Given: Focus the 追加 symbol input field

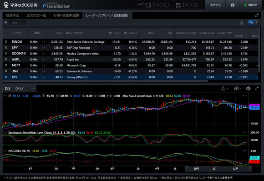Looking at the screenshot, I should tap(17, 23).
